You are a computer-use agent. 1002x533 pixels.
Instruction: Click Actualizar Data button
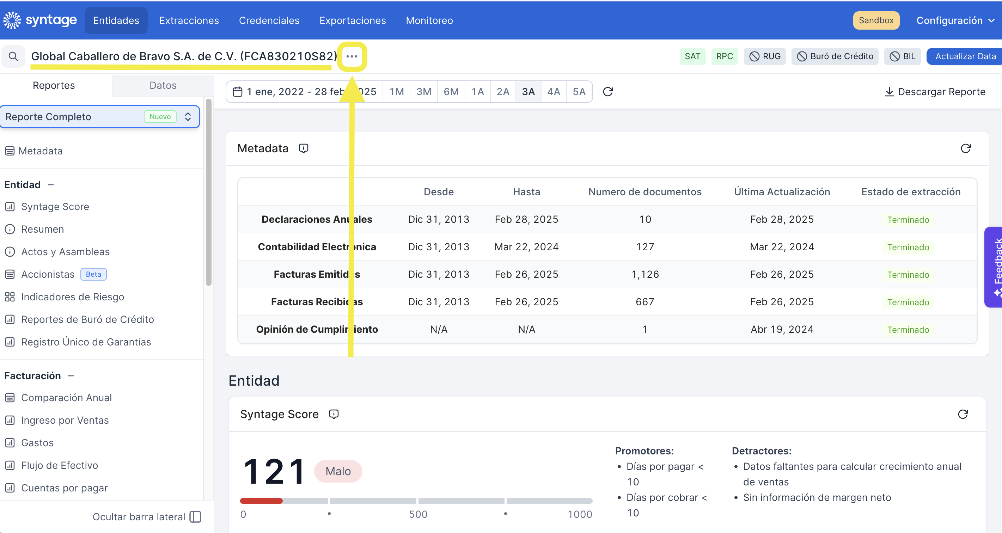tap(964, 56)
